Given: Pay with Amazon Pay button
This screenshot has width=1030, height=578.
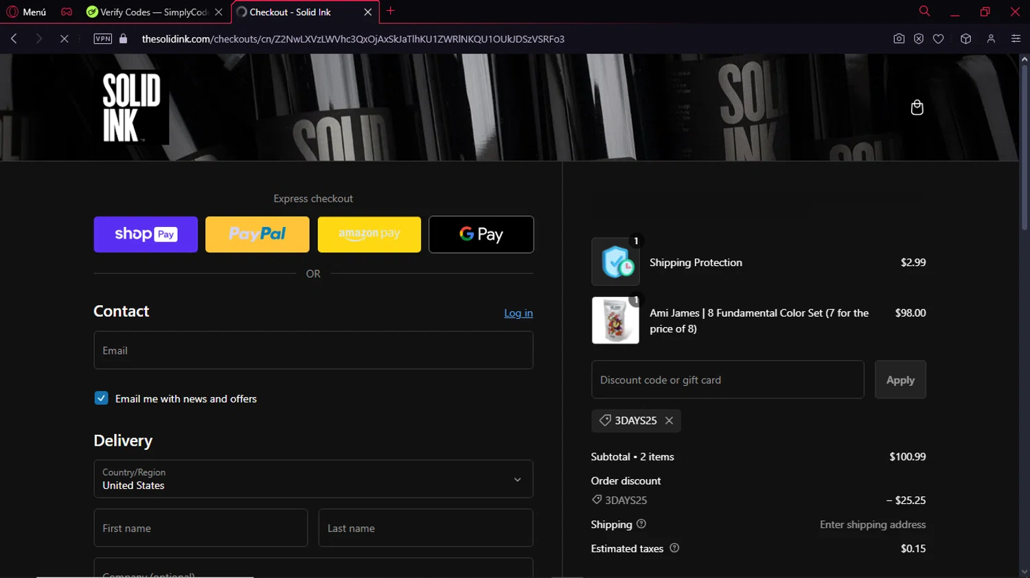Looking at the screenshot, I should [369, 234].
